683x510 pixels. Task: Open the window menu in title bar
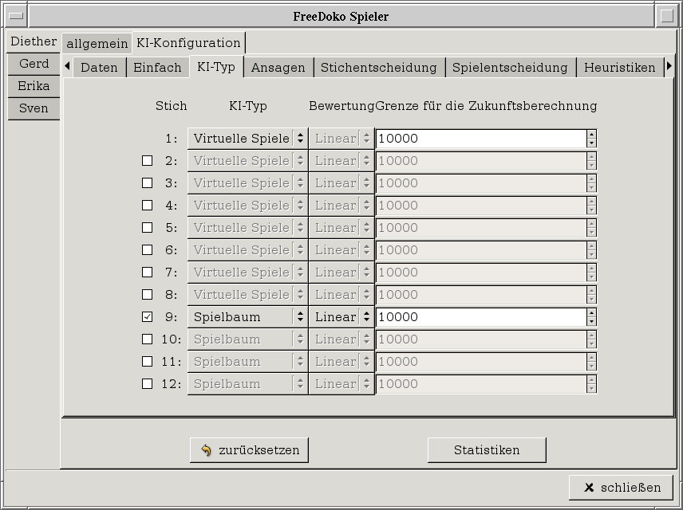click(x=16, y=16)
